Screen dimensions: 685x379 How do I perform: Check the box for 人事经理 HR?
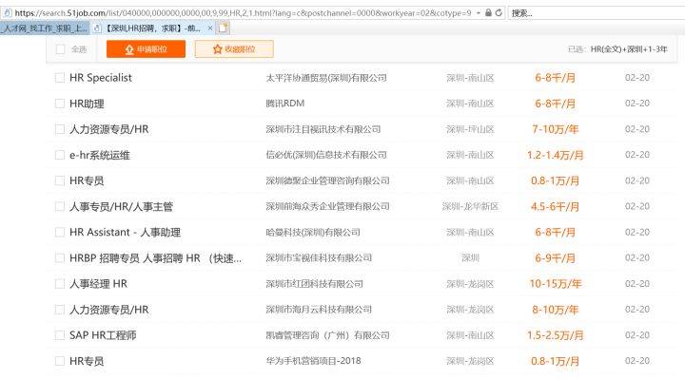coord(60,284)
